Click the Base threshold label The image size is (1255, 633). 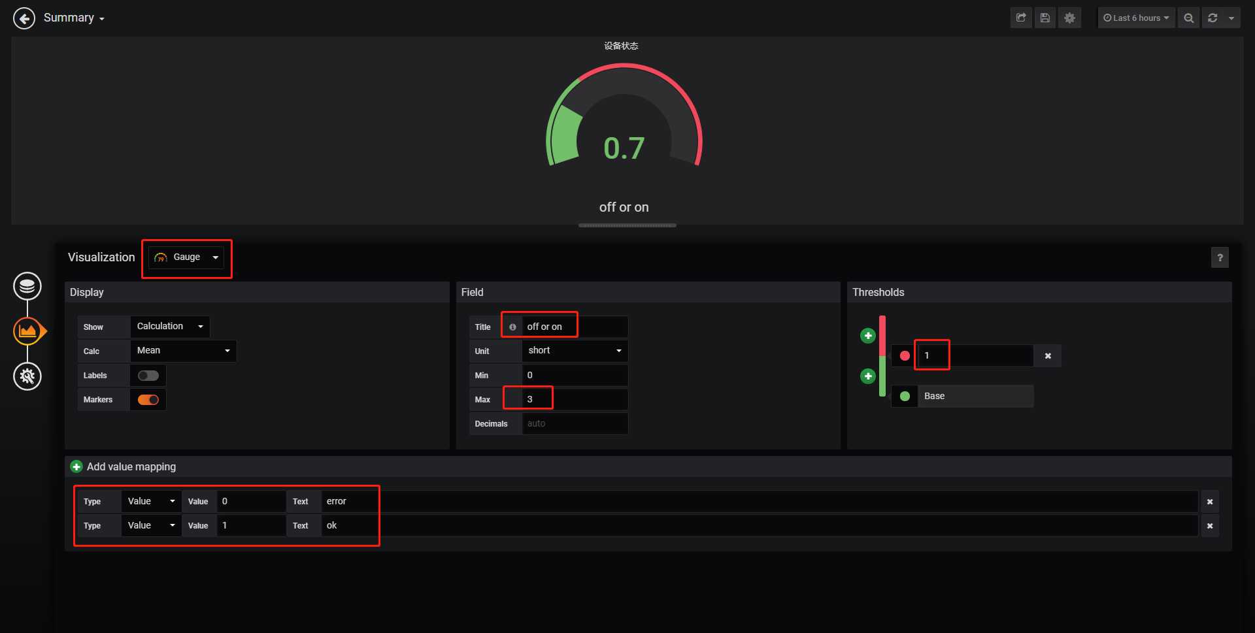975,397
